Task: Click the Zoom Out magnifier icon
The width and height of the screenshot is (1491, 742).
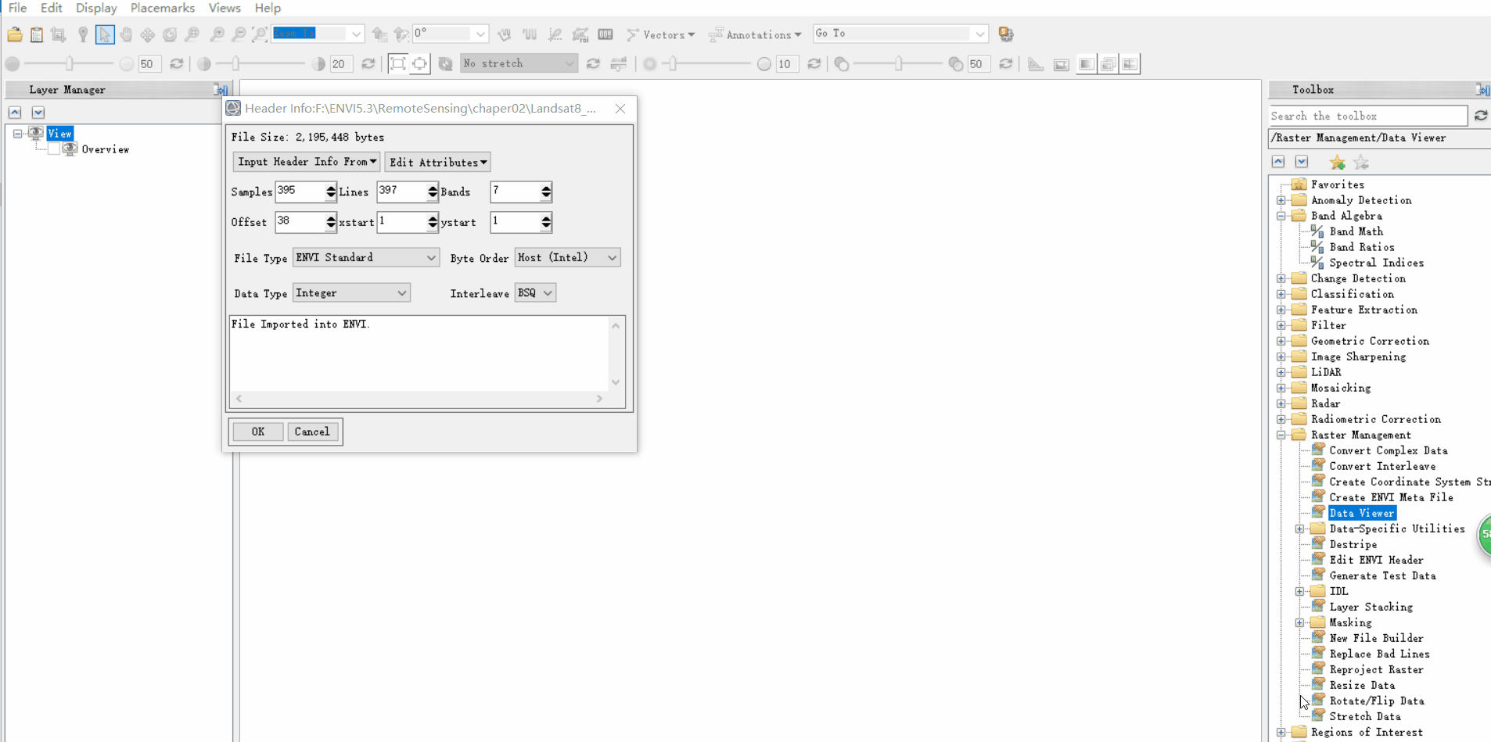Action: pos(239,34)
